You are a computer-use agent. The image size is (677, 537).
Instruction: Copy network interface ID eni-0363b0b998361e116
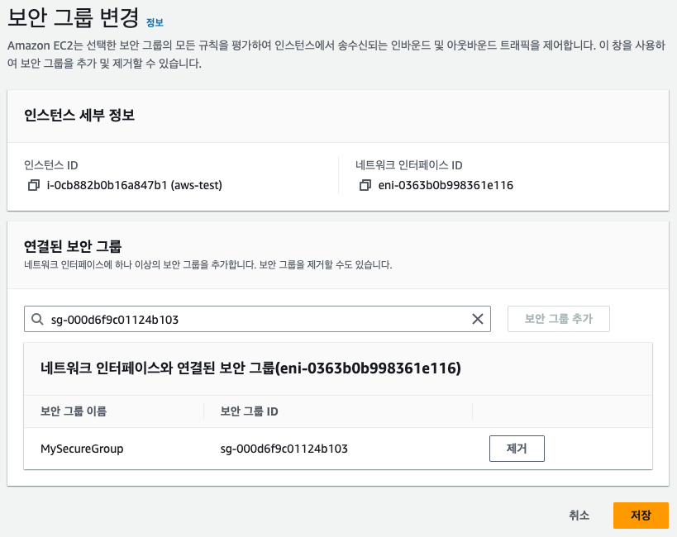click(365, 185)
